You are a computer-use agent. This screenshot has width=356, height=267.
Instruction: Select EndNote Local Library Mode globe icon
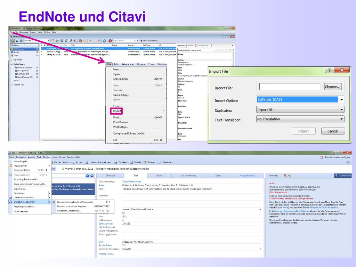pyautogui.click(x=13, y=41)
